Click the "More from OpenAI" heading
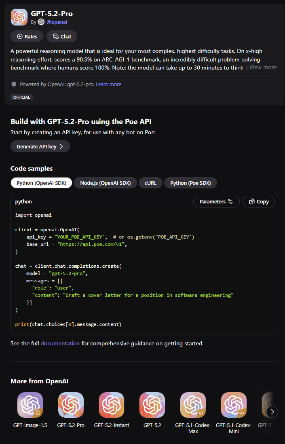 [39, 381]
